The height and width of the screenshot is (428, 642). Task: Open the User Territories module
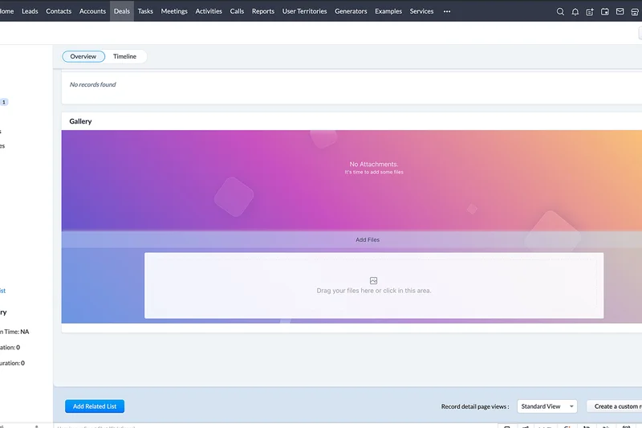(304, 11)
